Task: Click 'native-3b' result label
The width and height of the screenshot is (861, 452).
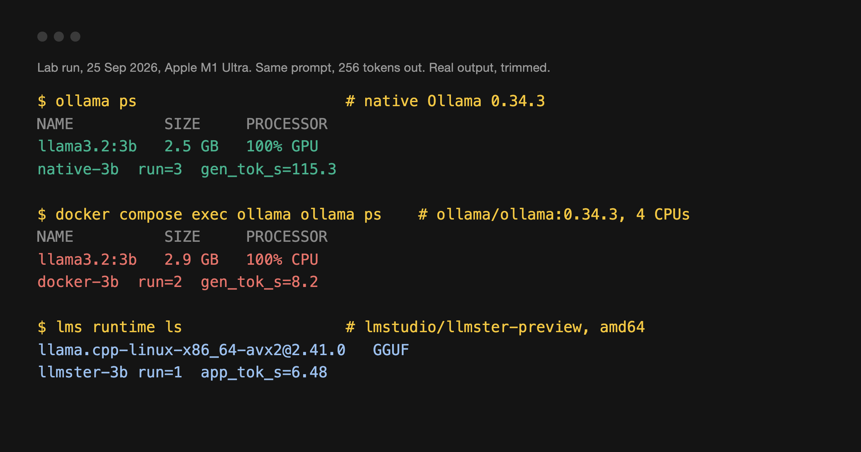Action: coord(78,169)
